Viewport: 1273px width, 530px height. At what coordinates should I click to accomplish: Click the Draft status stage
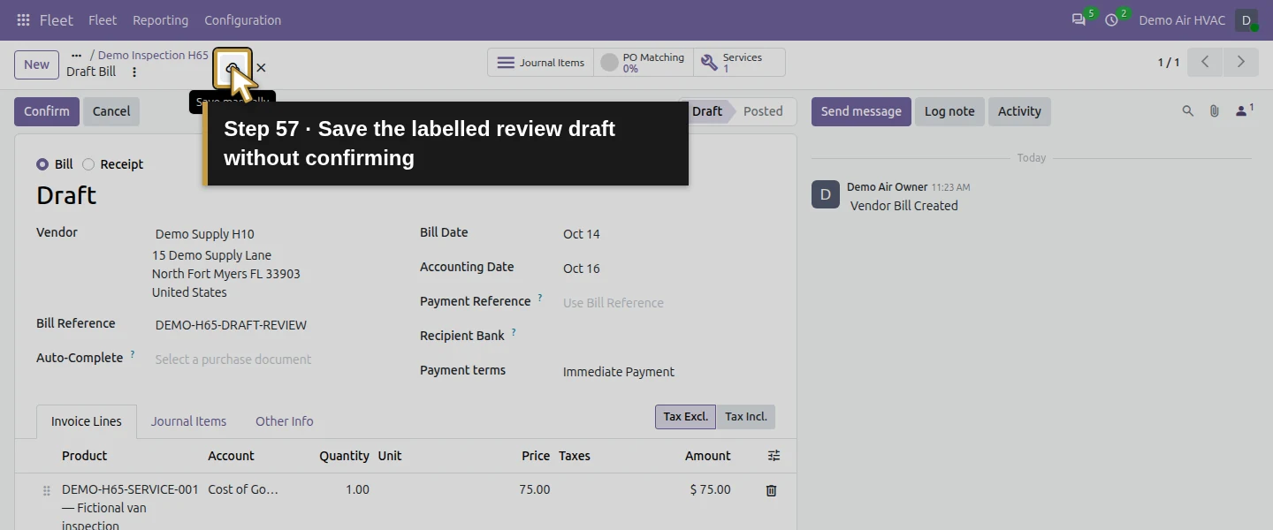706,111
